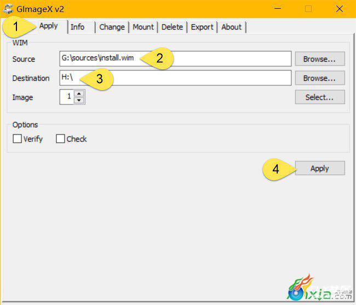This screenshot has height=305, width=356.
Task: Decrease the Image number with down arrow
Action: click(x=79, y=100)
